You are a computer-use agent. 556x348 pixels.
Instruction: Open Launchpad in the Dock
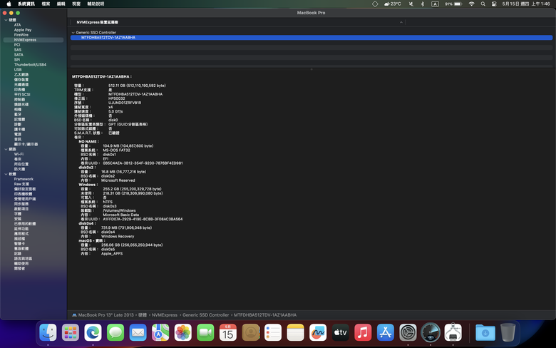[70, 332]
